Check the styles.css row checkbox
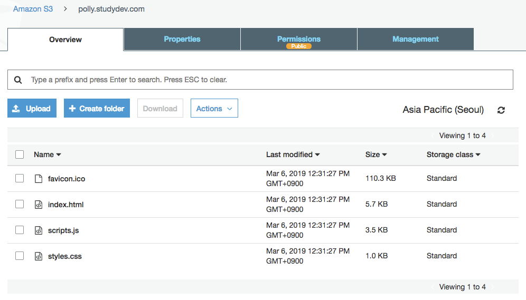Viewport: 526px width, 300px height. tap(20, 256)
